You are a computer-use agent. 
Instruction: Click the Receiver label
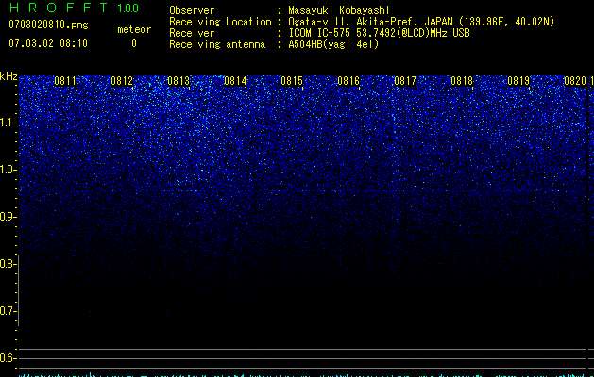(x=192, y=33)
